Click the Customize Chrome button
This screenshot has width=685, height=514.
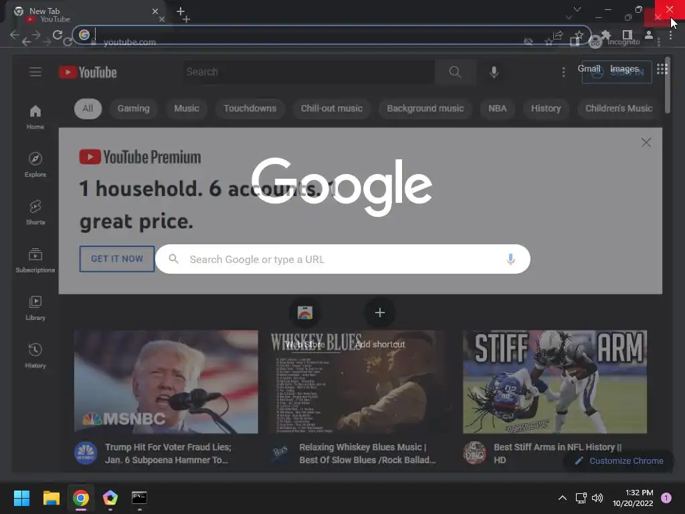619,460
